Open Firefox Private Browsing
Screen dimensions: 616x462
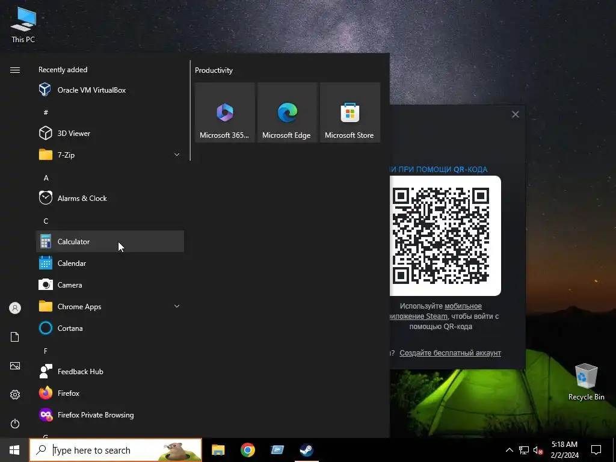(x=110, y=414)
